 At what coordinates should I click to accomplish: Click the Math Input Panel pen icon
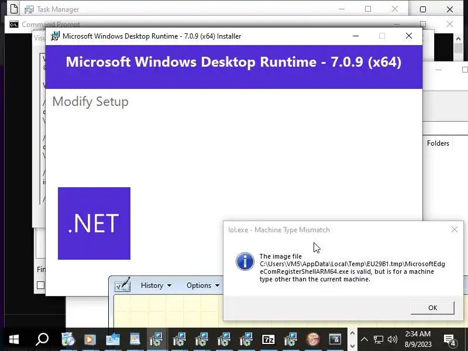point(123,285)
